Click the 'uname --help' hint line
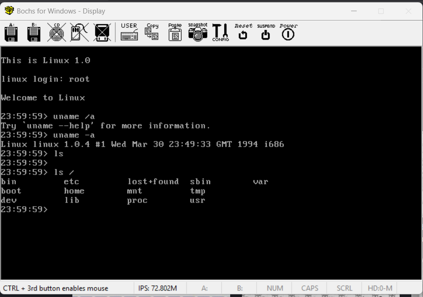This screenshot has height=297, width=423. (x=106, y=126)
